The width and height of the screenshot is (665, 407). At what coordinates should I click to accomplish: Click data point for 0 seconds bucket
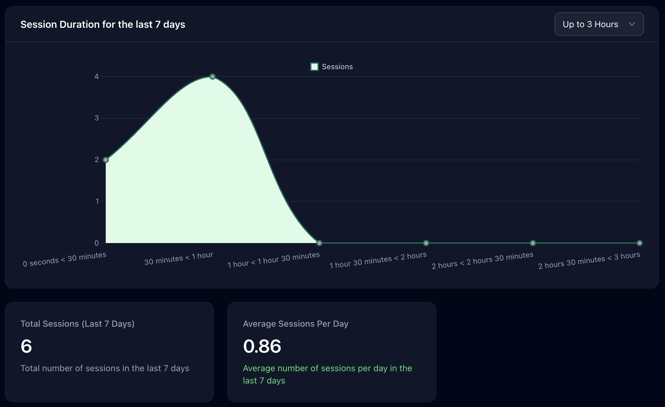click(106, 160)
